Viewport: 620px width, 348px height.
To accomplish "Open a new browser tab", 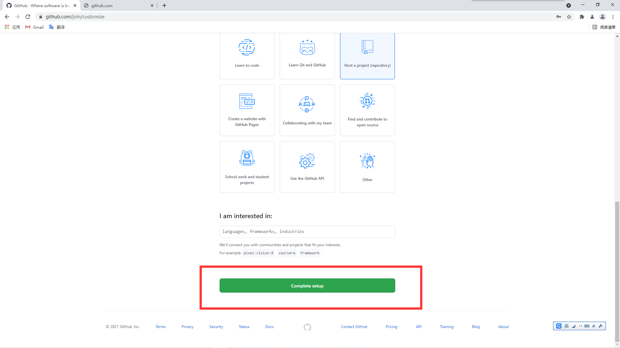I will coord(164,5).
